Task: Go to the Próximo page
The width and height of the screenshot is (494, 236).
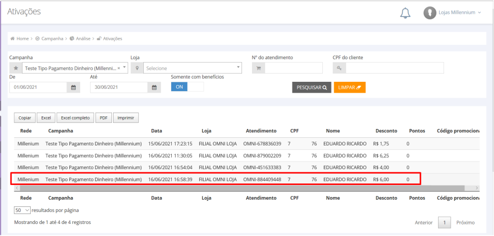Action: click(x=465, y=222)
